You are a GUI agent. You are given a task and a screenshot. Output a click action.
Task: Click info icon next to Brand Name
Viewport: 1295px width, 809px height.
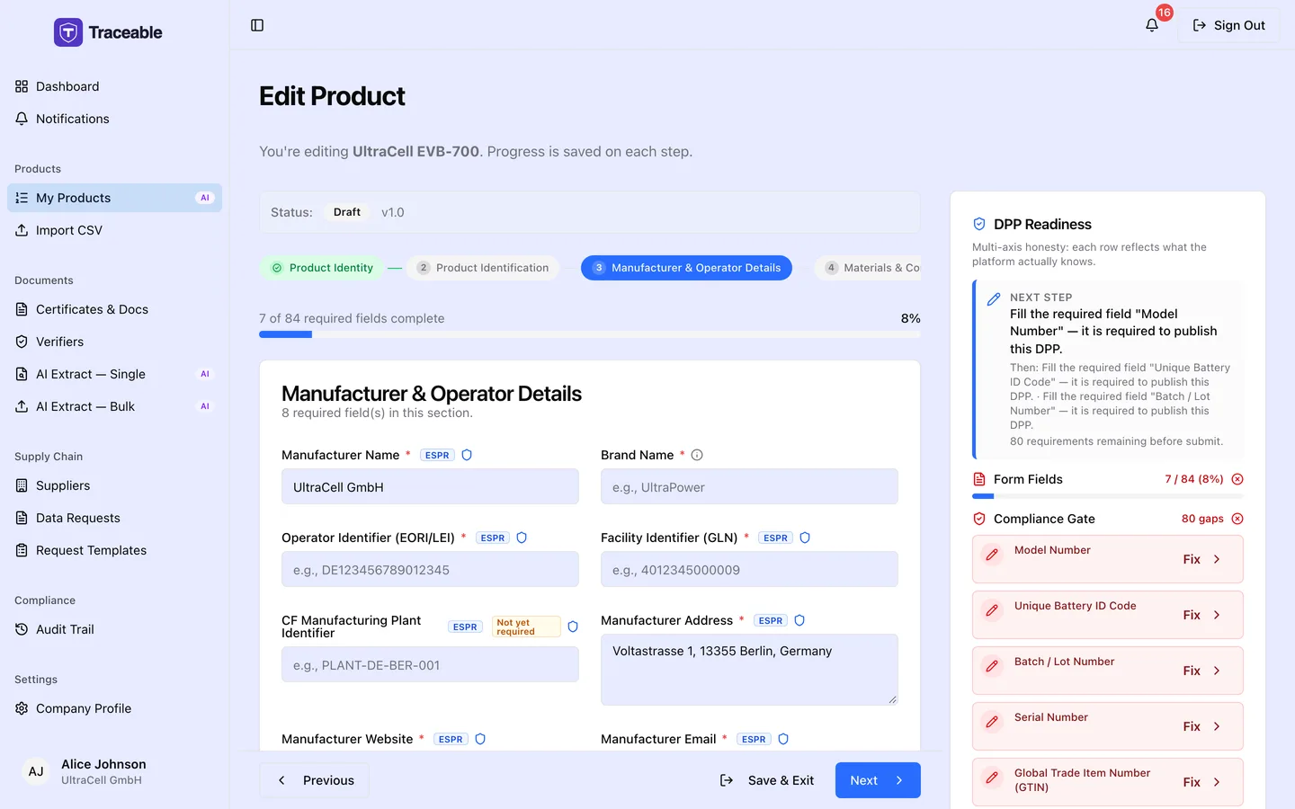pos(697,455)
